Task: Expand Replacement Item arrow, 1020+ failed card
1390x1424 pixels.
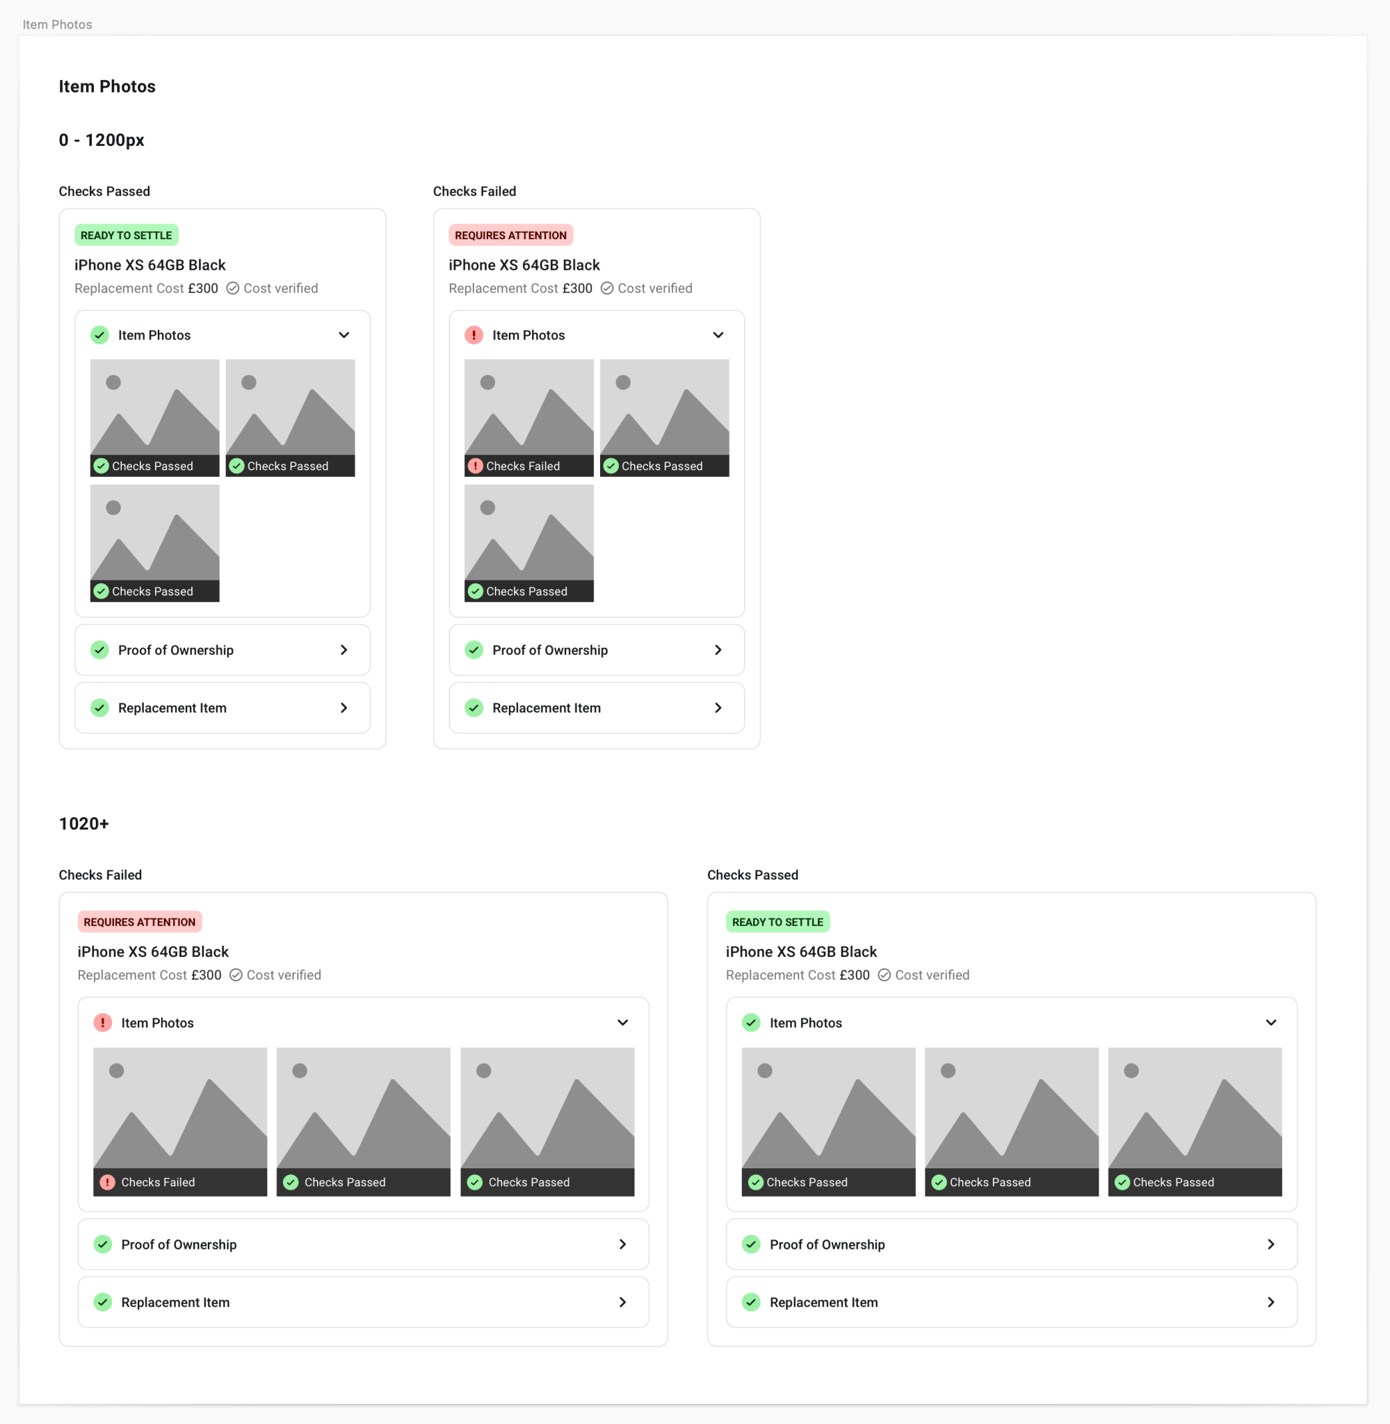Action: (623, 1302)
